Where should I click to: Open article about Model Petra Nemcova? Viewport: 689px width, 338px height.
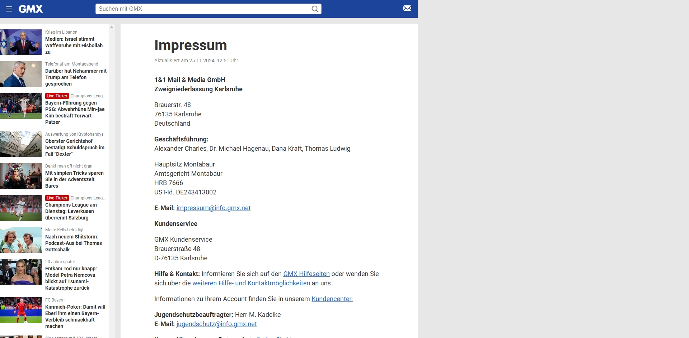(71, 278)
